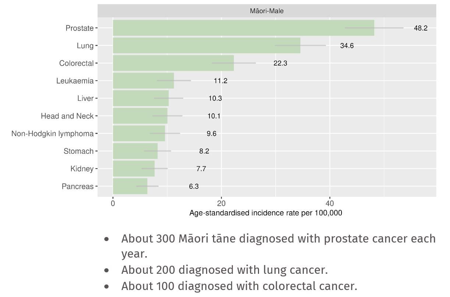Click the colorectal cancer bullet point text
Image resolution: width=450 pixels, height=297 pixels.
point(239,286)
